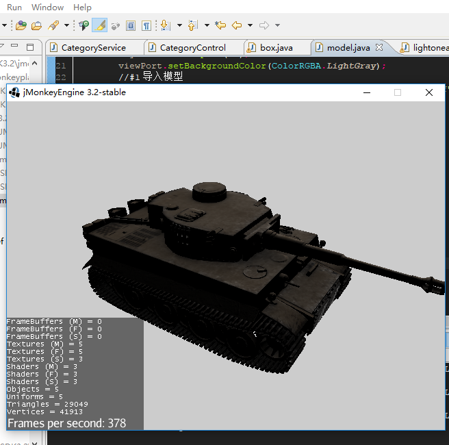Open the Run menu
The width and height of the screenshot is (449, 445).
point(14,7)
